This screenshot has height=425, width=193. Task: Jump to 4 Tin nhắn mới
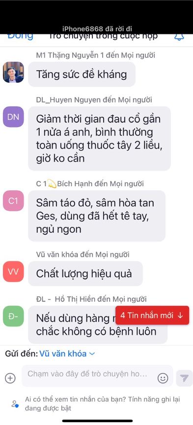pyautogui.click(x=152, y=315)
